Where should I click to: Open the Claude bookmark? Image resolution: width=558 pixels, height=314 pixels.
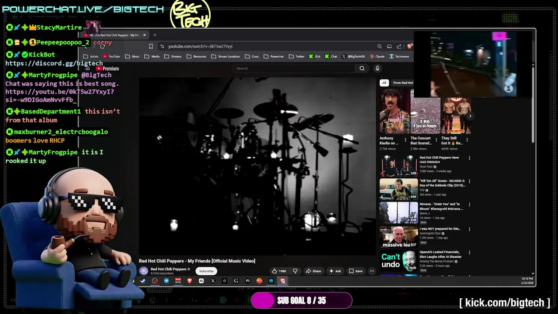click(378, 56)
